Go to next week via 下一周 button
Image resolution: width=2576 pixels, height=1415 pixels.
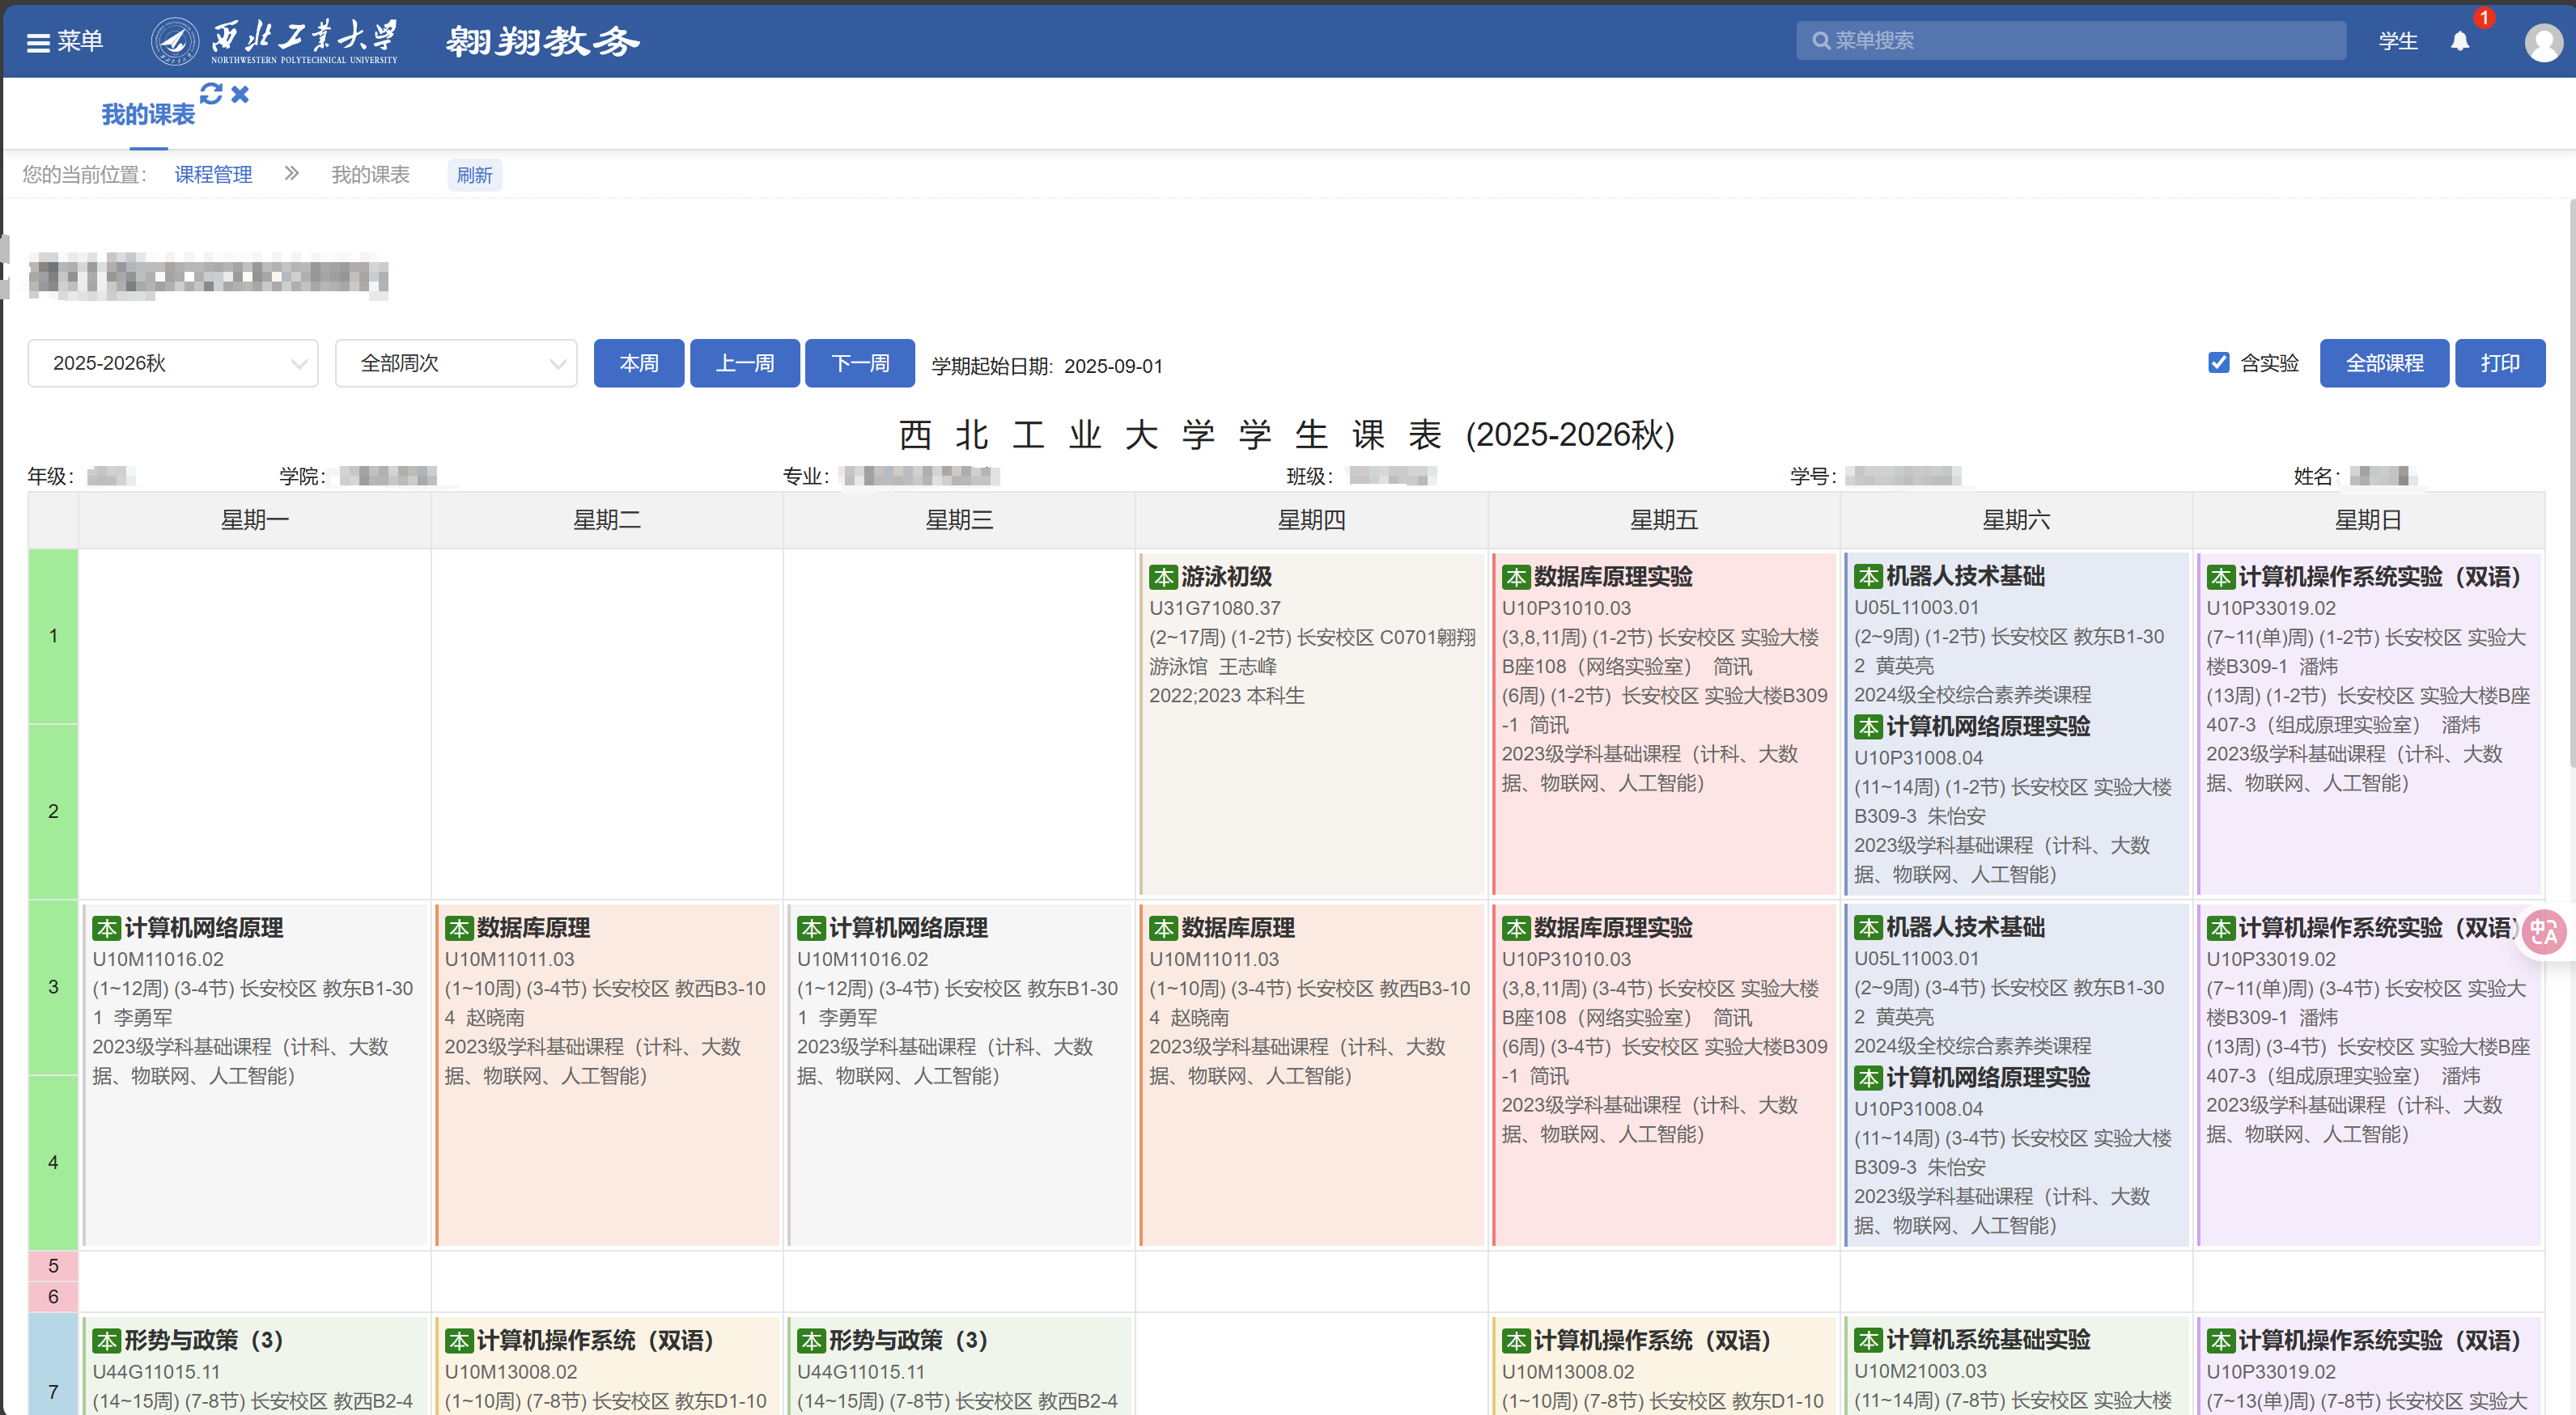click(859, 363)
